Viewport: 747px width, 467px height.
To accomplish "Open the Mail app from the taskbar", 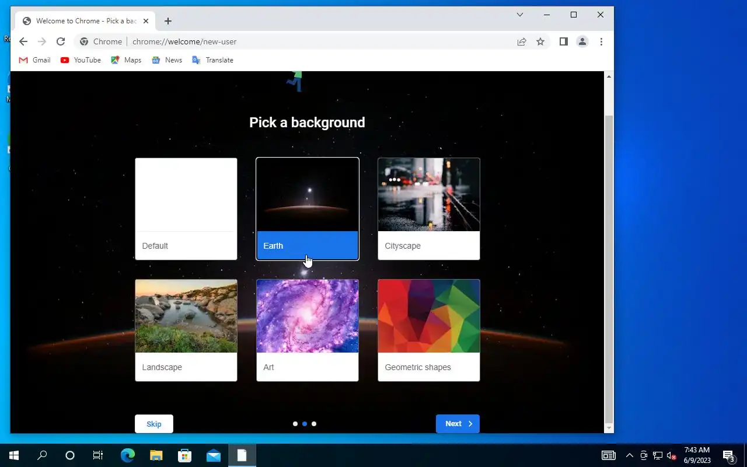I will pyautogui.click(x=214, y=455).
